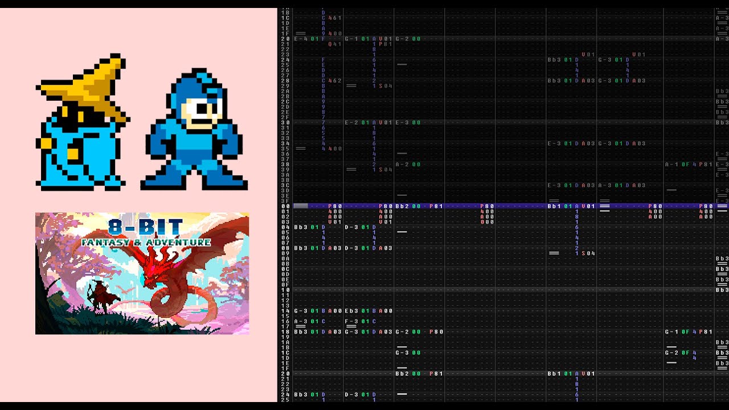Click the 'G-2 00 P80' note
The image size is (729, 410).
click(x=419, y=332)
